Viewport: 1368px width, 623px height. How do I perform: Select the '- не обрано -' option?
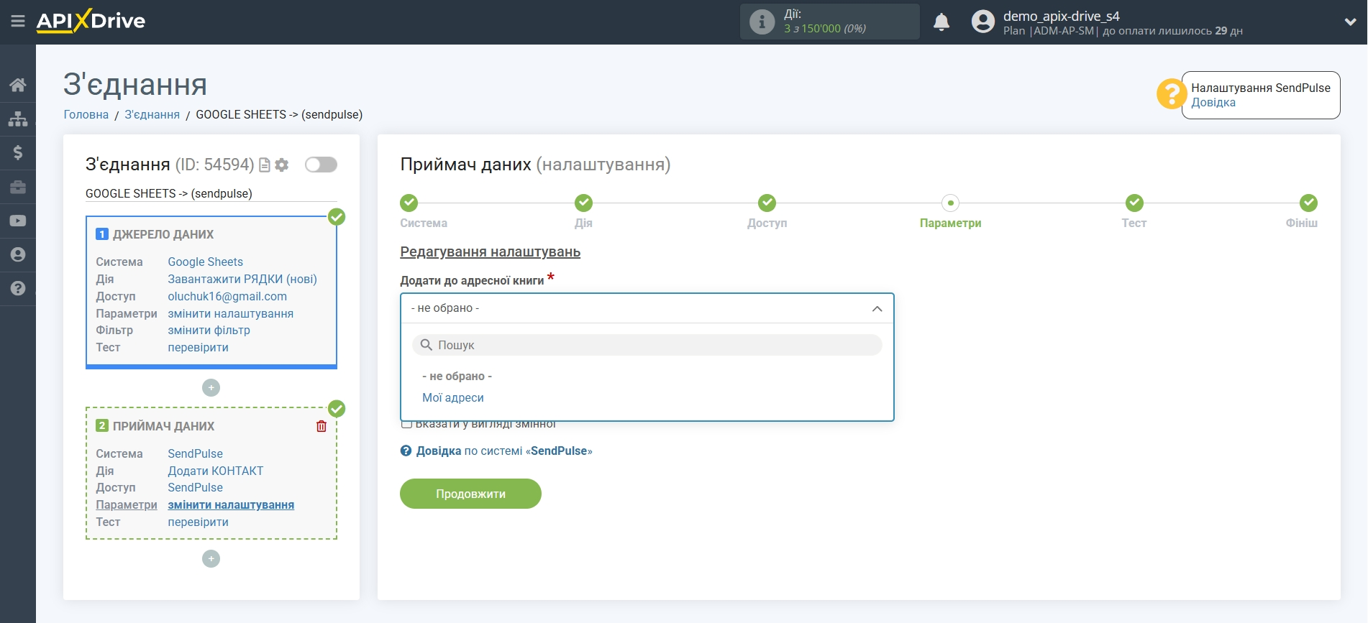[457, 377]
